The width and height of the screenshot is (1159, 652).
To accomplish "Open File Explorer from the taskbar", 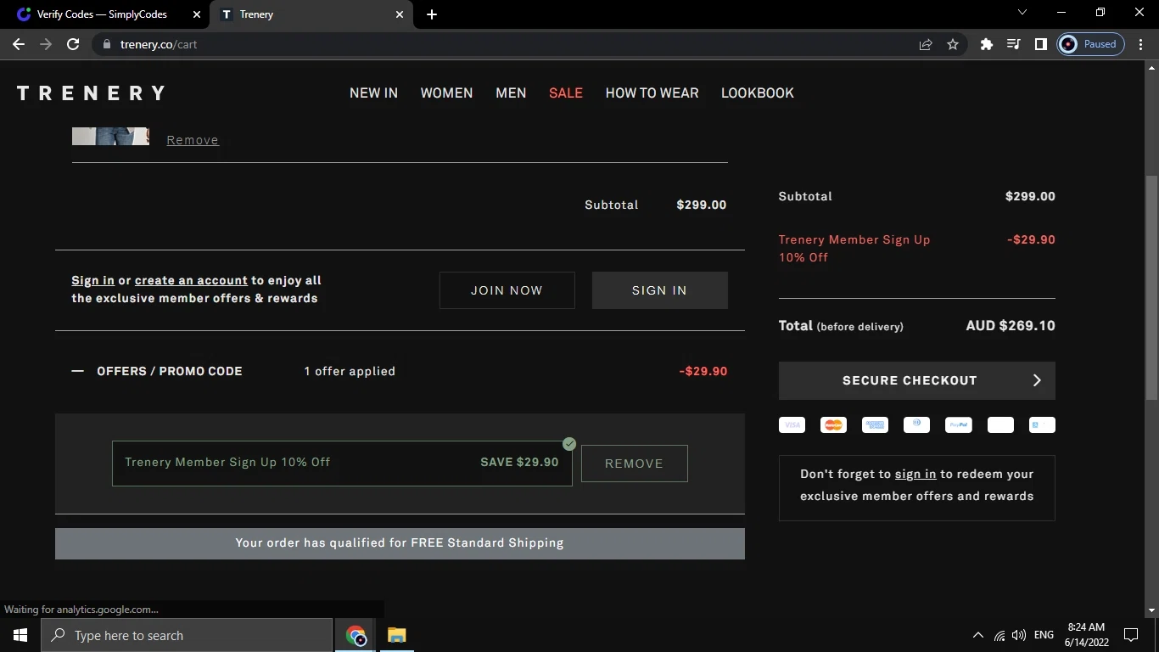I will pos(396,635).
